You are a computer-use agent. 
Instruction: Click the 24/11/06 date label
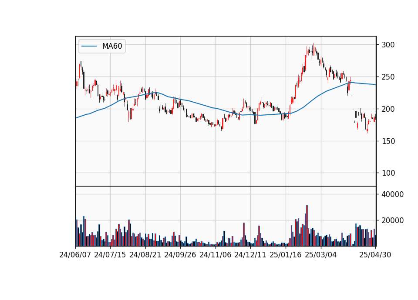(x=215, y=255)
